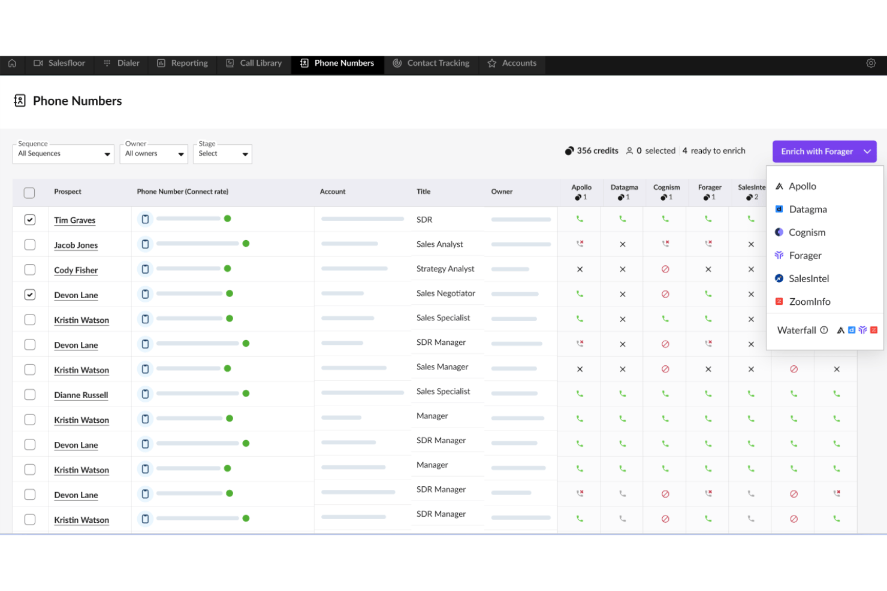Open the Contact Tracking tab

coord(432,63)
